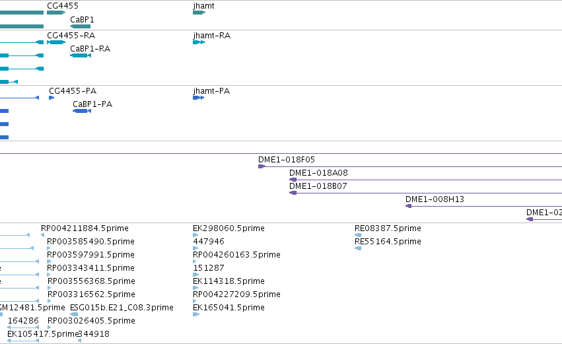Click the 447946 label text
This screenshot has height=344, width=562.
[x=209, y=242]
